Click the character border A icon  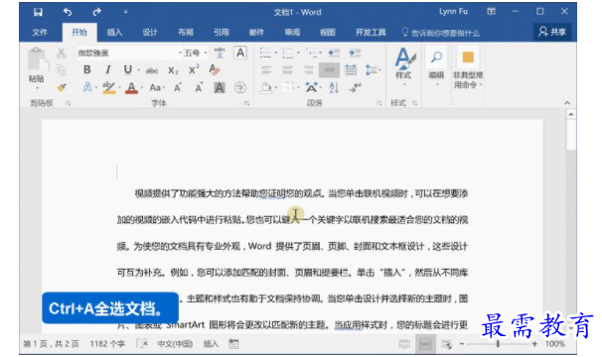tap(240, 53)
